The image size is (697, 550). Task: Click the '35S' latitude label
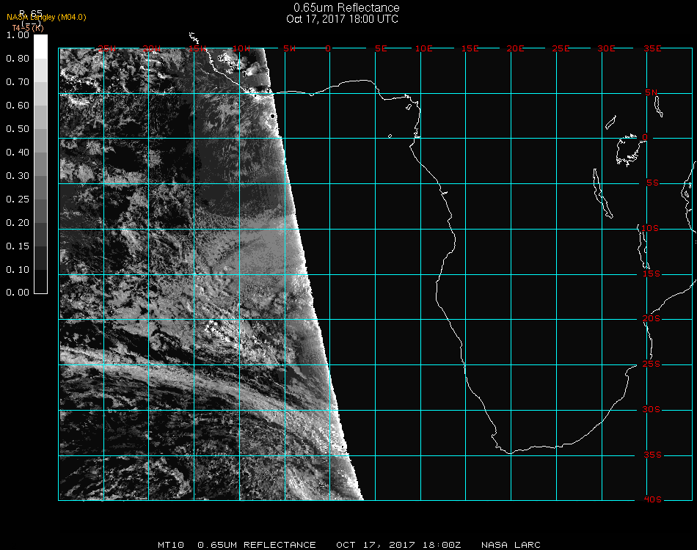coord(652,455)
